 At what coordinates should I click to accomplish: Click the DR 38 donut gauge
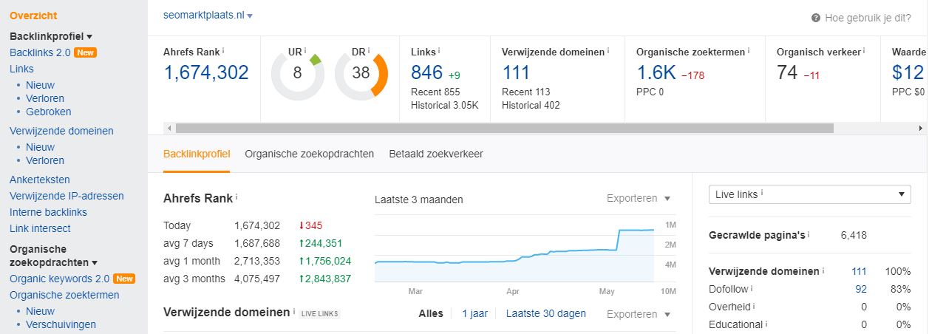click(361, 74)
